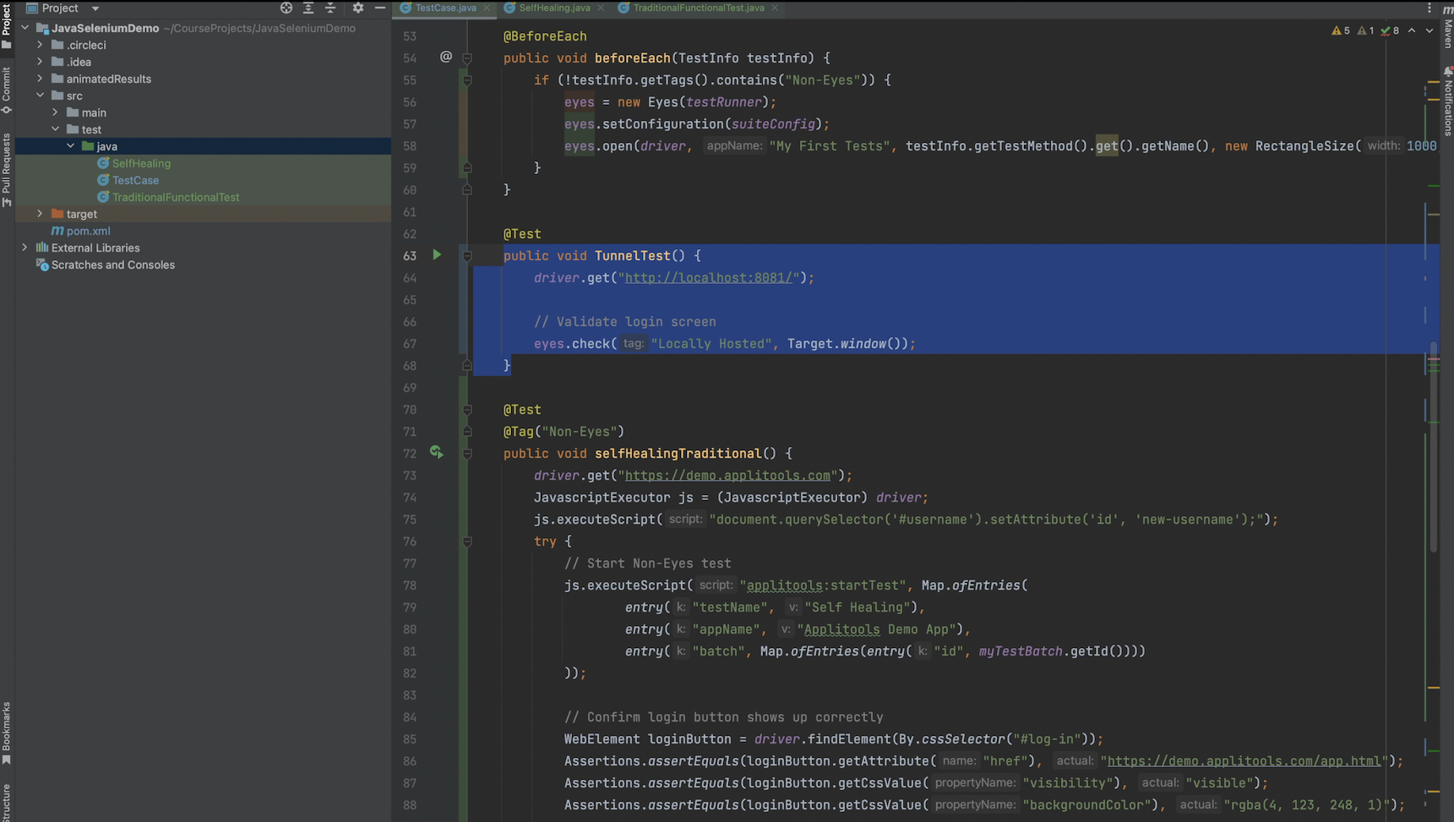Switch to the TraditionalFunctionalTest.java tab
This screenshot has height=822, width=1454.
pyautogui.click(x=698, y=8)
